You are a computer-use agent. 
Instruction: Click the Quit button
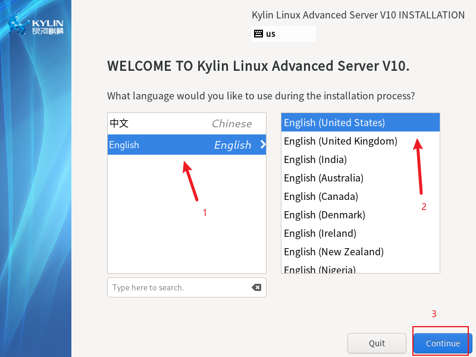point(377,343)
